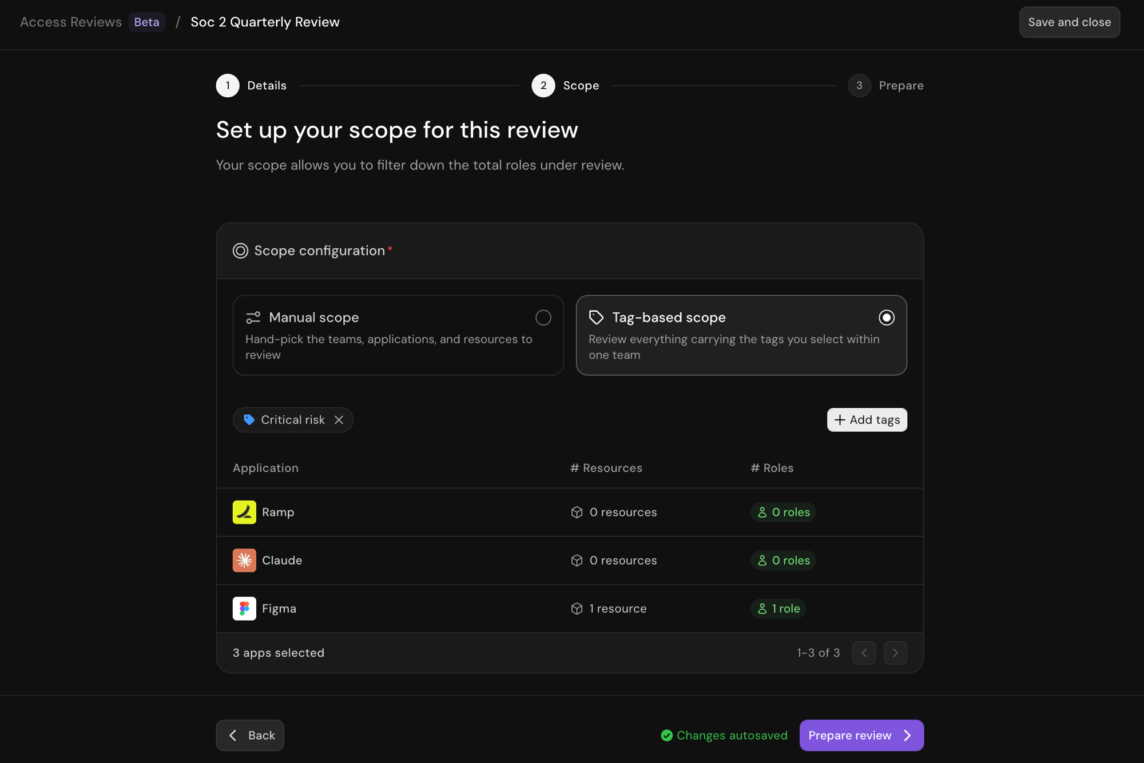Click the blue tag icon on Critical risk
Screen dimensions: 1144x763
249,420
